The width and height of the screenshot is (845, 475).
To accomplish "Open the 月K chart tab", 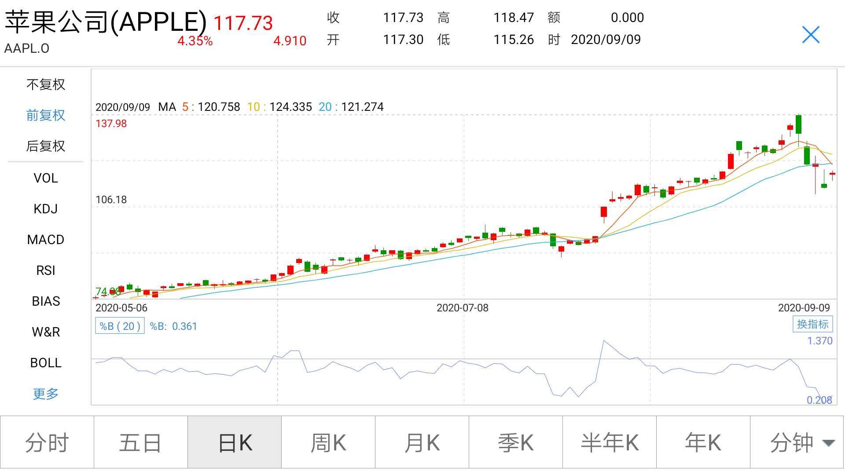I will pos(422,442).
